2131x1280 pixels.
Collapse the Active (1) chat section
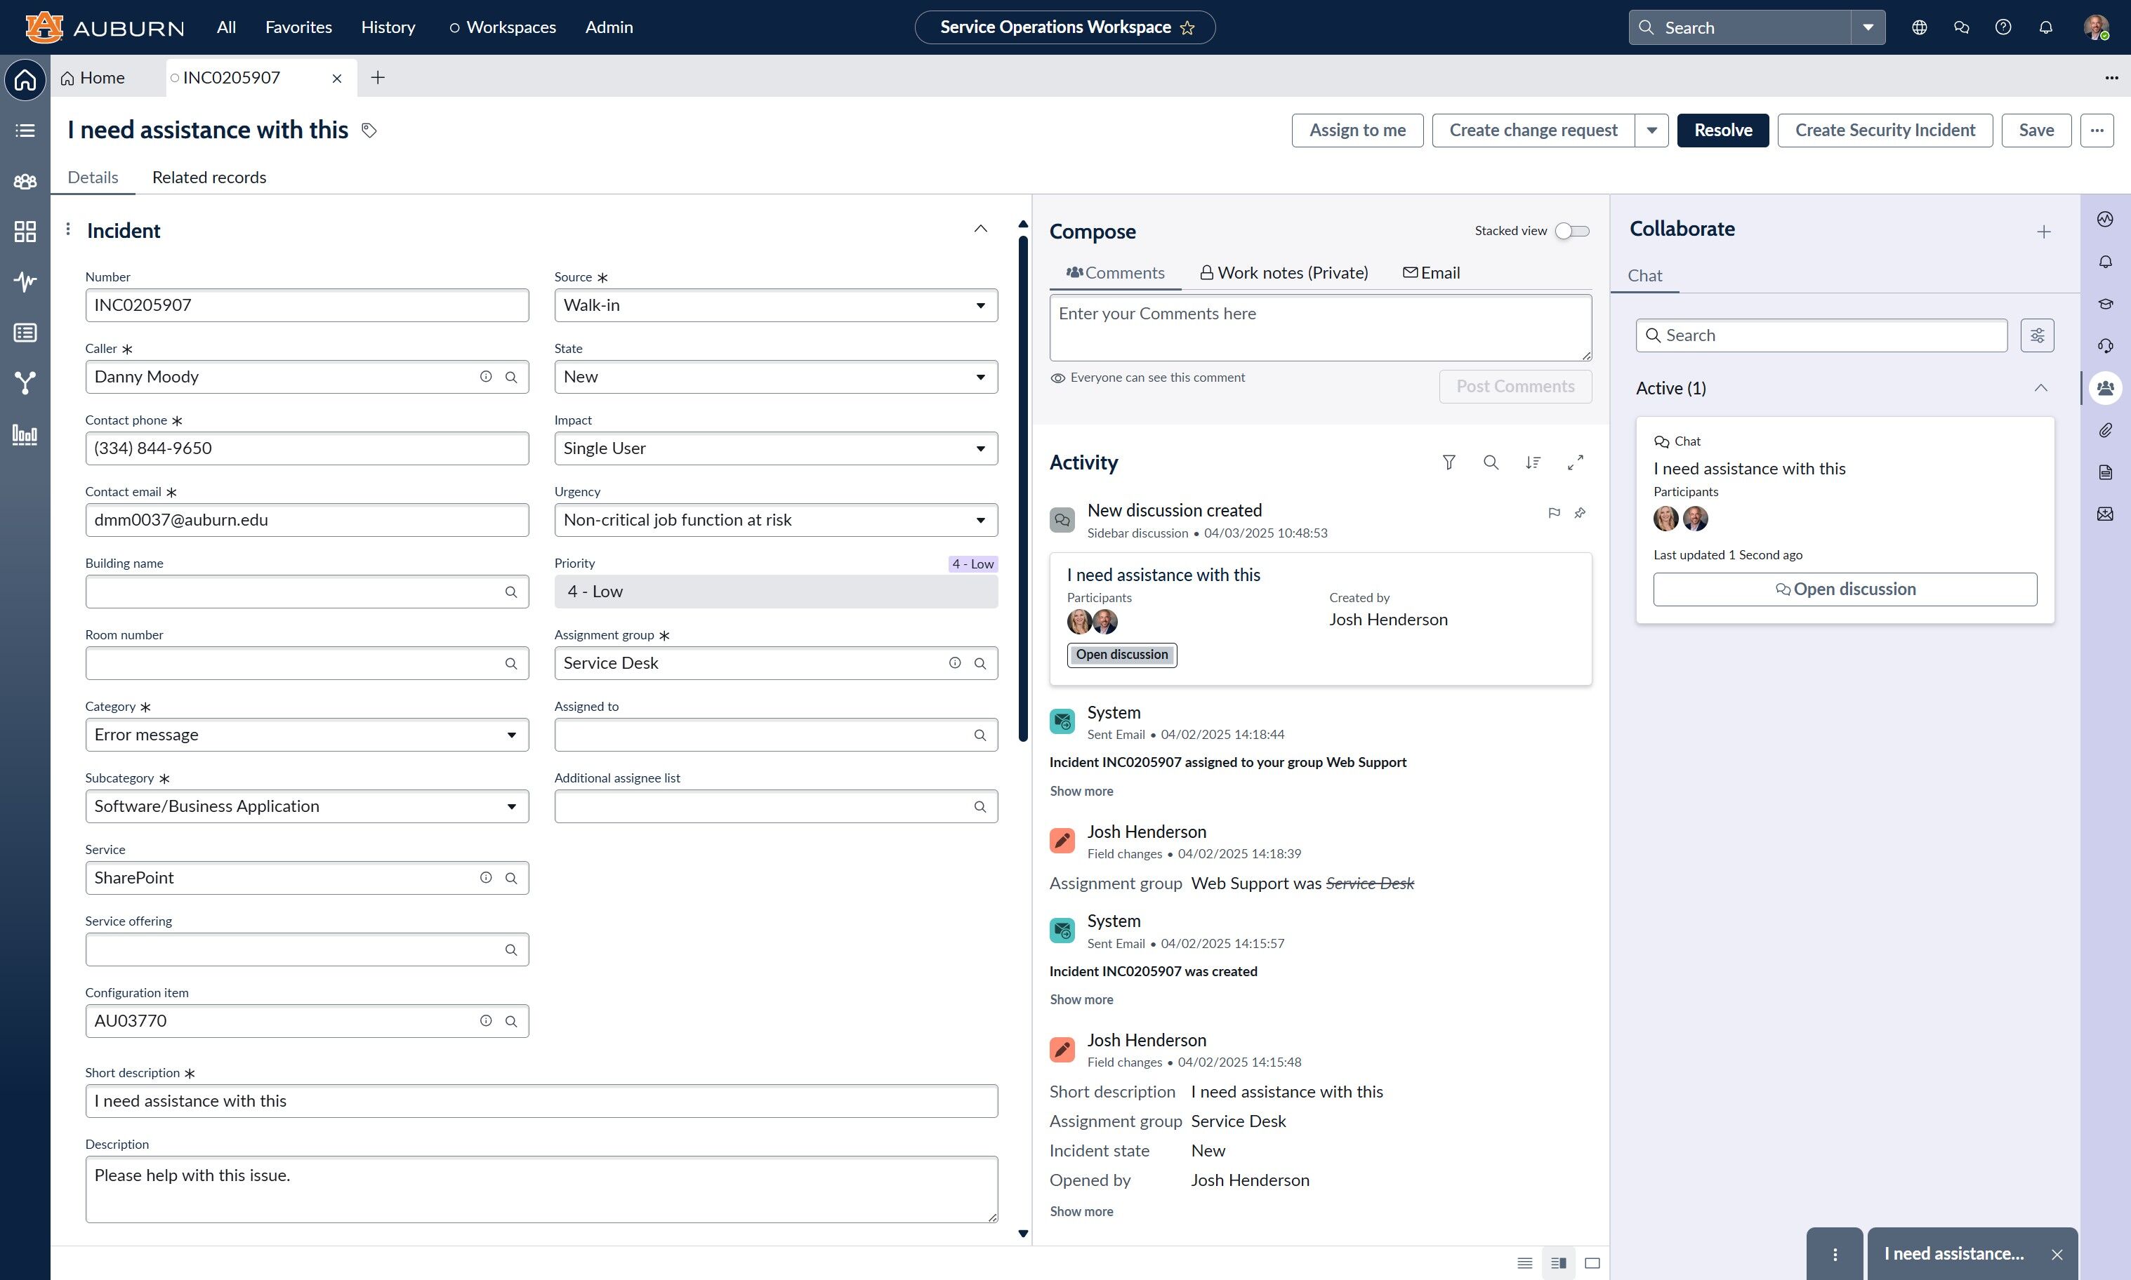coord(2040,387)
